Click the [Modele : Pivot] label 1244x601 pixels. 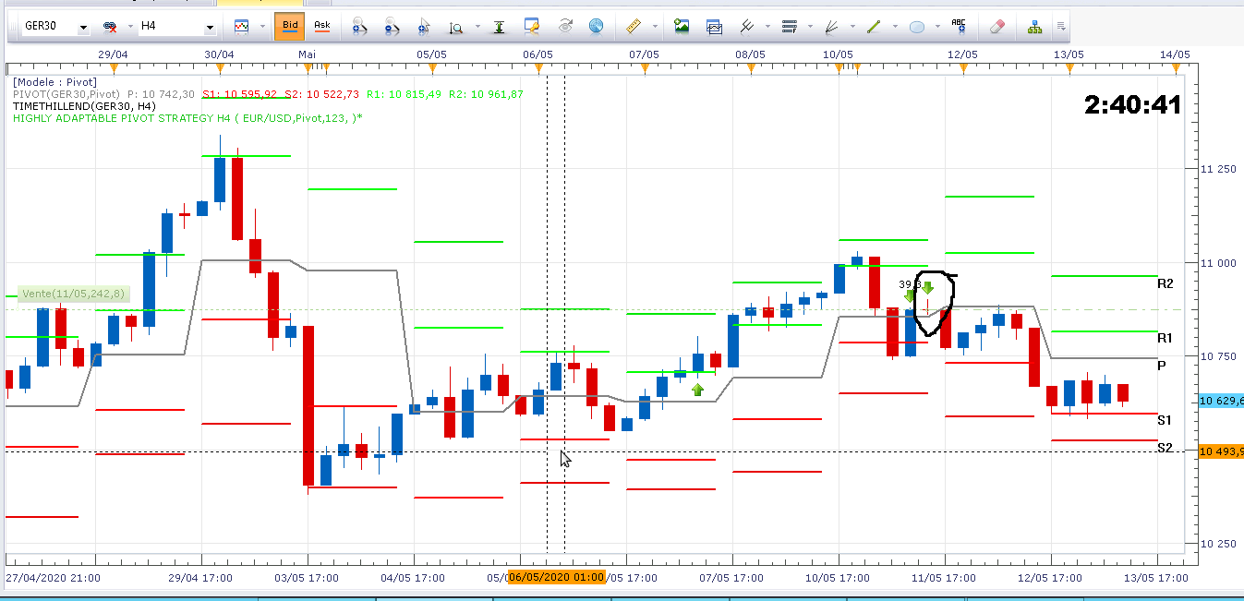click(54, 82)
